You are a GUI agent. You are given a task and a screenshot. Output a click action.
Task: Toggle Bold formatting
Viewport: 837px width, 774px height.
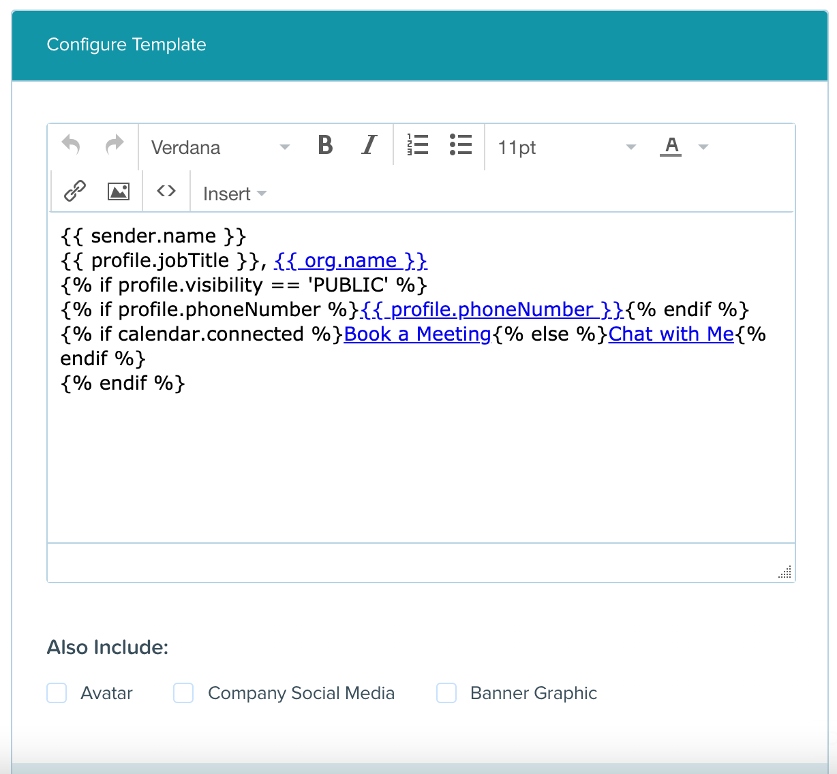click(326, 145)
